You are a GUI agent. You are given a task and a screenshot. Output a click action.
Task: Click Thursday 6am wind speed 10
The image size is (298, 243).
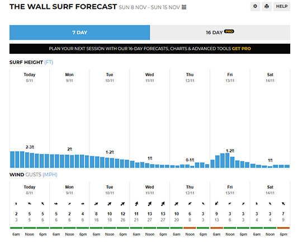pyautogui.click(x=177, y=214)
